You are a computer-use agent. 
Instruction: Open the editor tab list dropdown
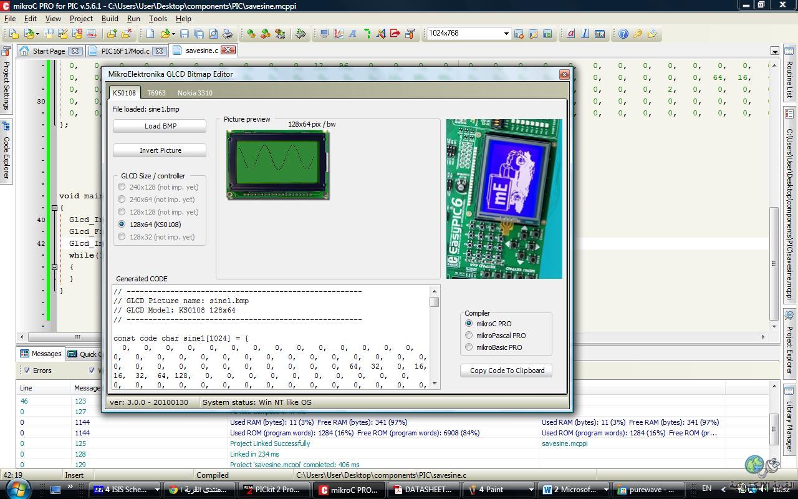(775, 51)
